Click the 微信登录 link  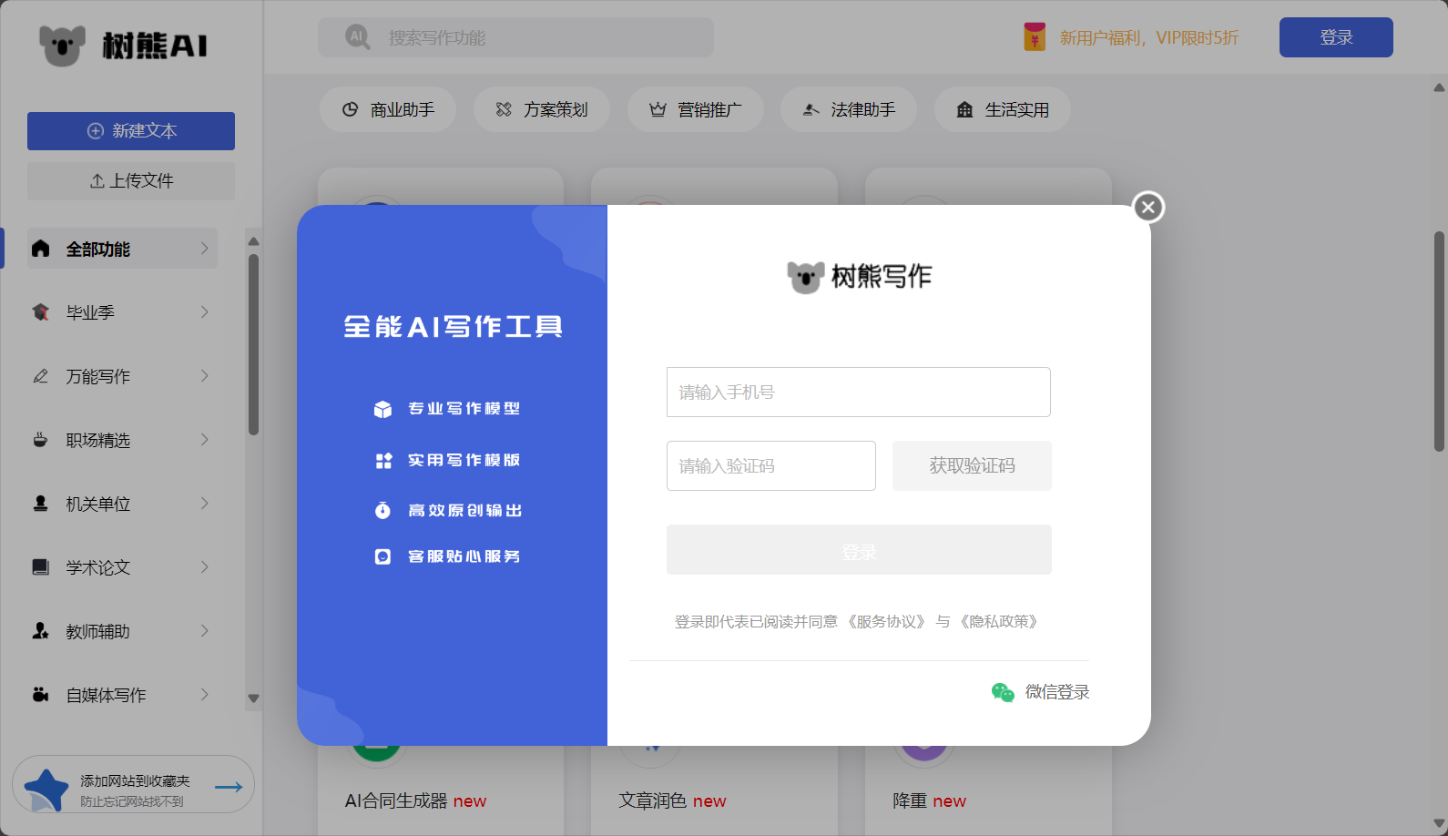tap(1057, 692)
